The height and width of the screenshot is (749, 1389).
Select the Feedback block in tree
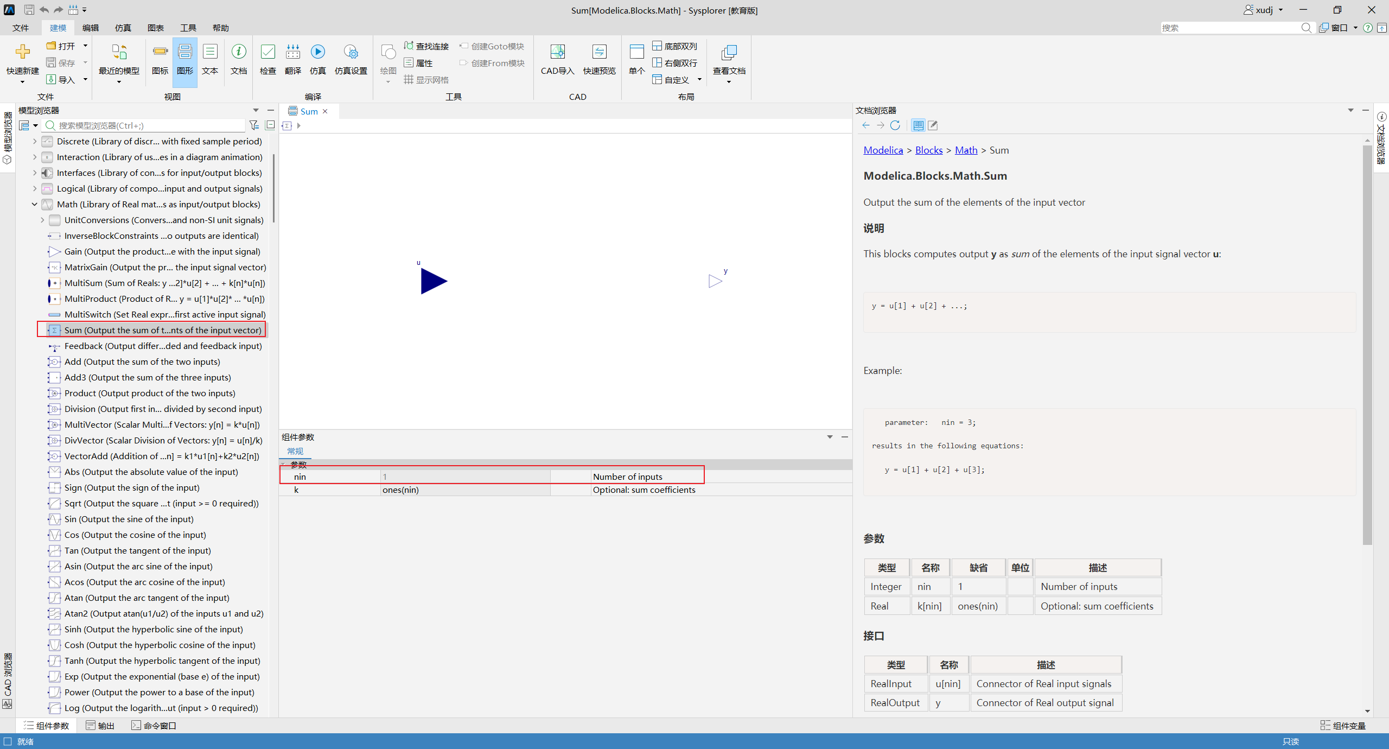tap(155, 346)
